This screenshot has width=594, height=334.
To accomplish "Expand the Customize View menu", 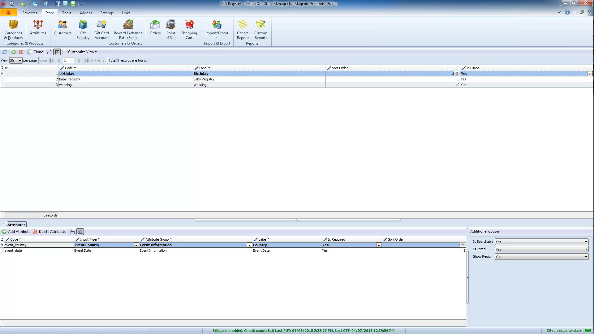I will 82,52.
